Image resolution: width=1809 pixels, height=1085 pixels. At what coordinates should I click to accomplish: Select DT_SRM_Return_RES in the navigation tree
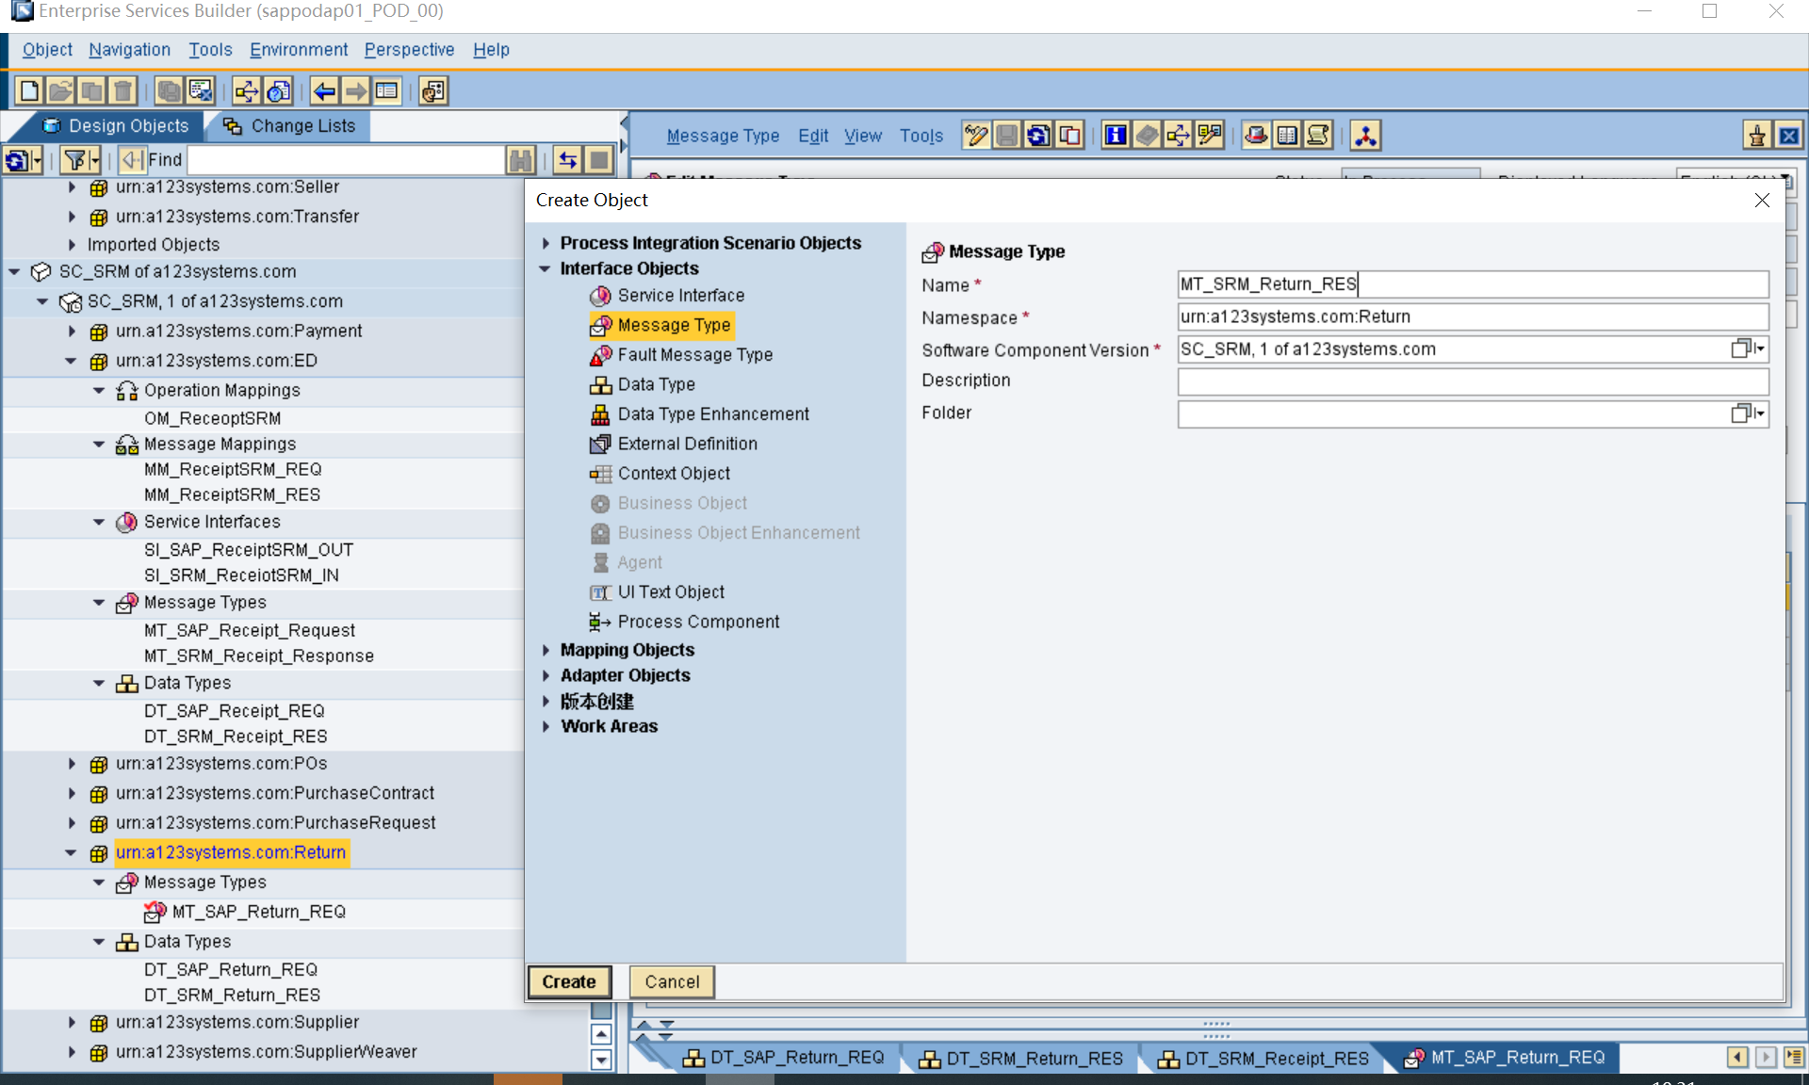(x=232, y=995)
